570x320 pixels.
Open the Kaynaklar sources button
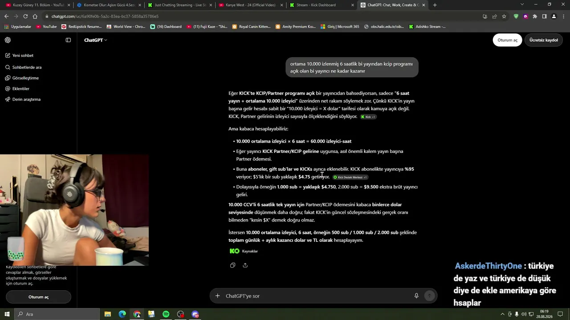click(244, 251)
